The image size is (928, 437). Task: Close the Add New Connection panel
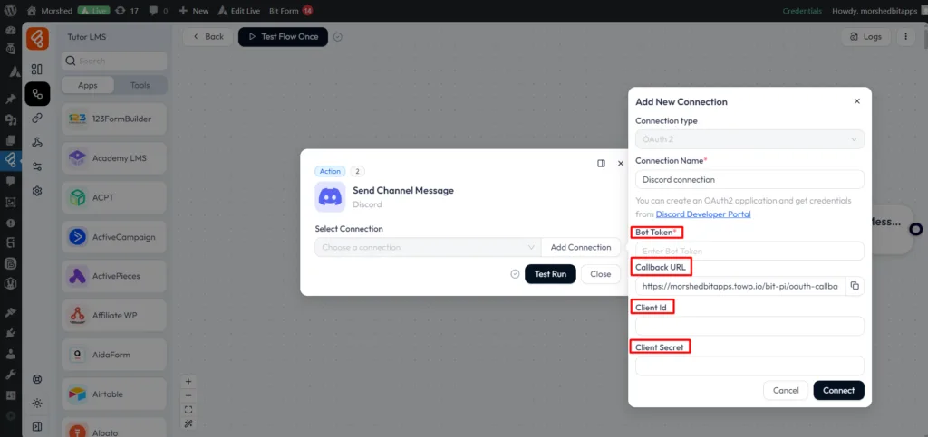click(x=857, y=101)
